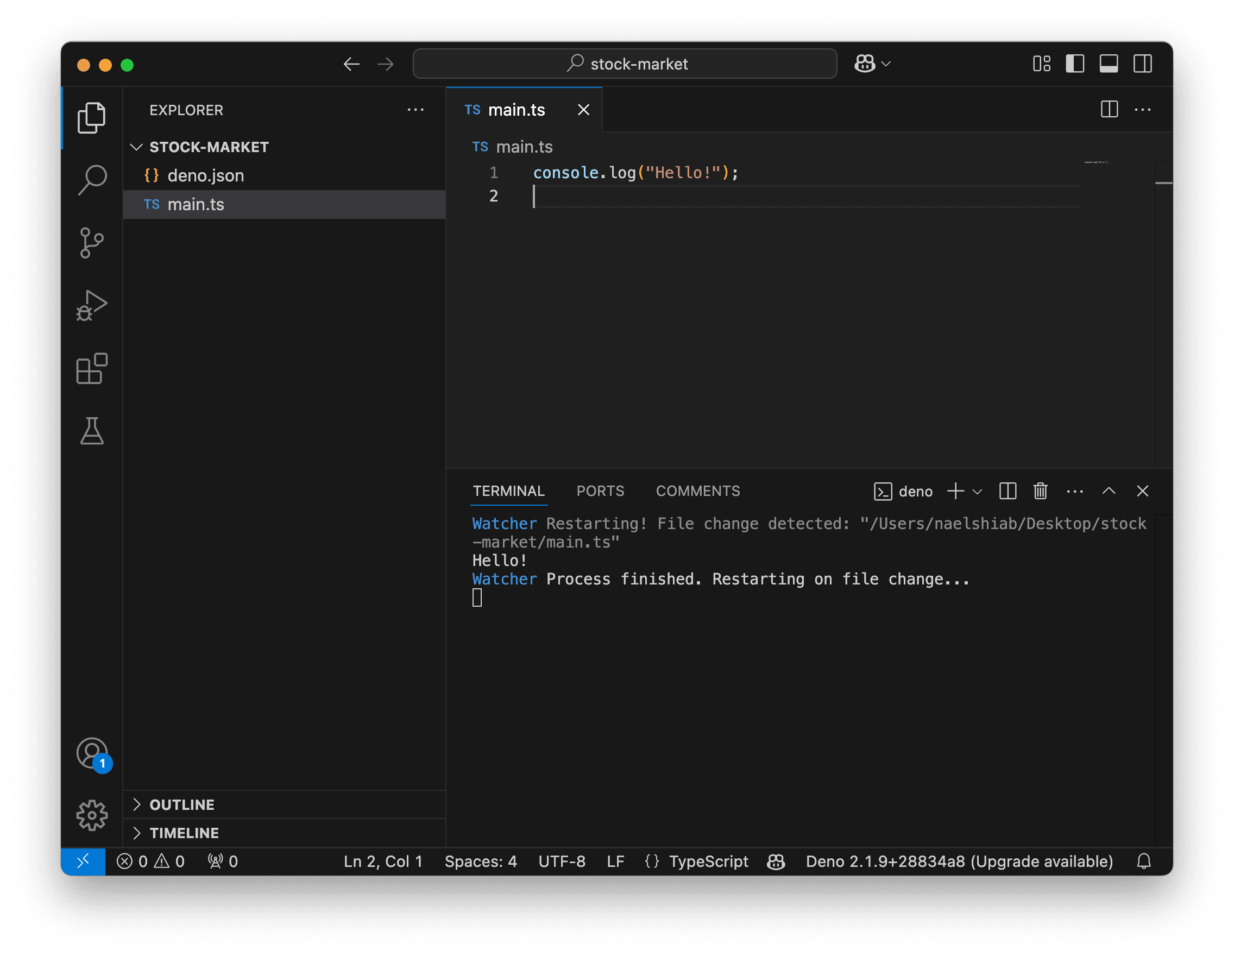Kill the terminal with trash icon

coord(1040,491)
